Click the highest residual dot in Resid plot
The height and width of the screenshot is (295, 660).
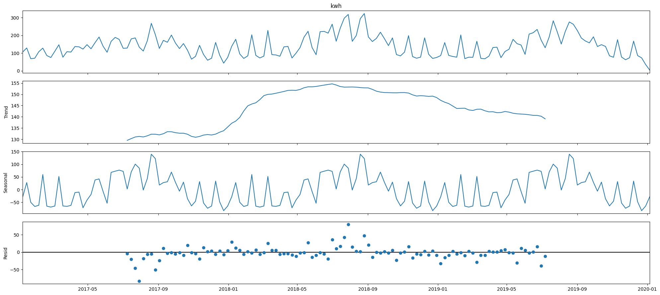point(348,224)
